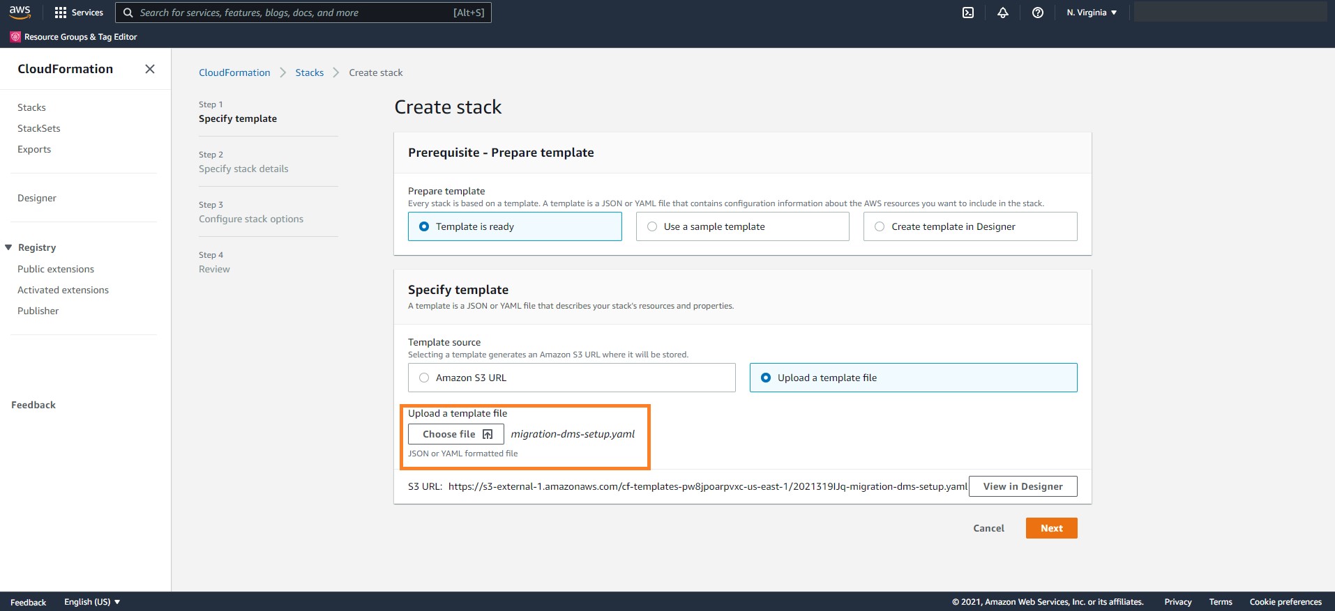The width and height of the screenshot is (1335, 611).
Task: Choose Upload a template file source
Action: (913, 378)
